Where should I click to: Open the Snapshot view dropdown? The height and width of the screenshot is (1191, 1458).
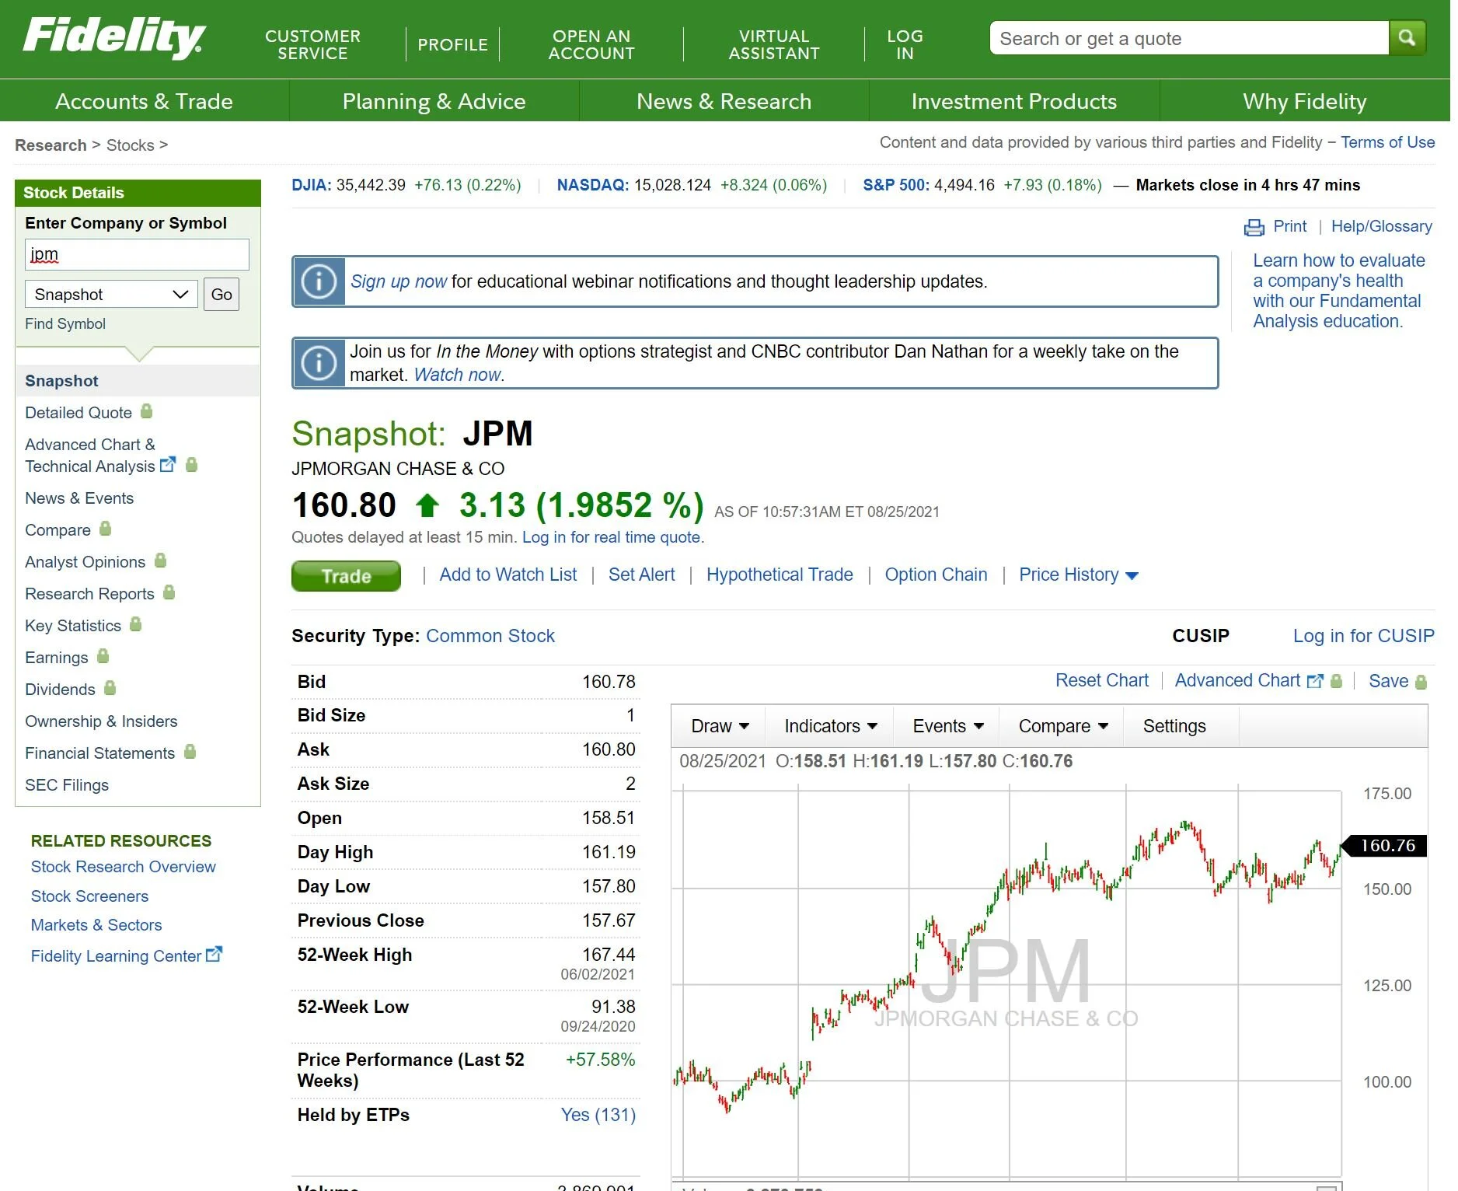tap(112, 295)
